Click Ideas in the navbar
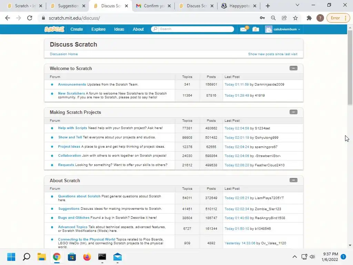 (119, 29)
